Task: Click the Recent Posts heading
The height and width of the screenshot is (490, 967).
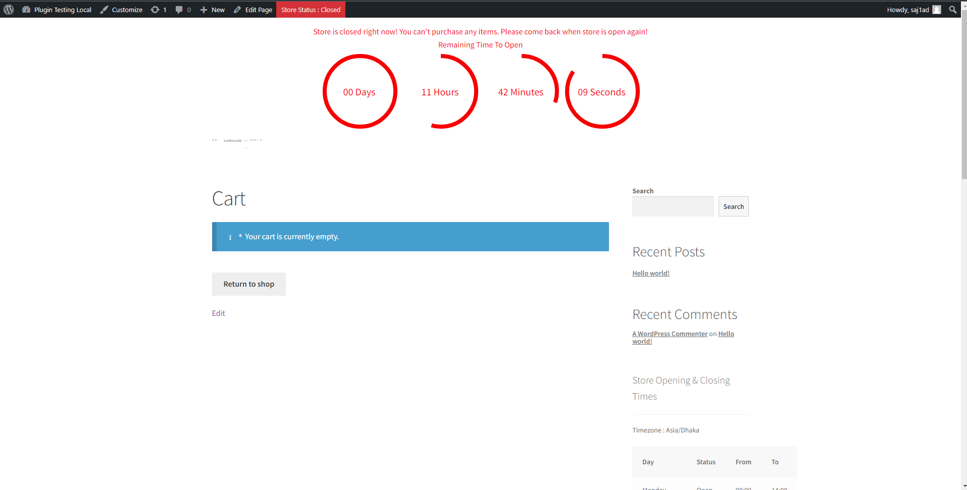Action: (x=669, y=252)
